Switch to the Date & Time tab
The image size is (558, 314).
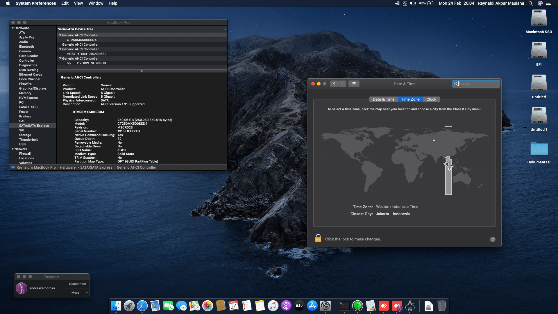(383, 99)
